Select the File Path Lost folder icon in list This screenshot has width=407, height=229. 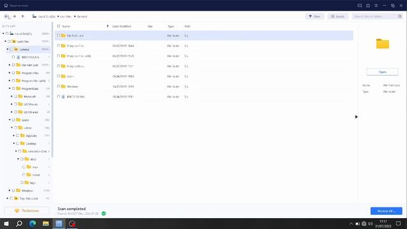pyautogui.click(x=64, y=36)
